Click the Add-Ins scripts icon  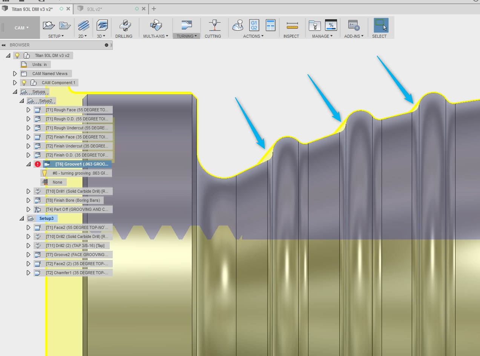[354, 26]
